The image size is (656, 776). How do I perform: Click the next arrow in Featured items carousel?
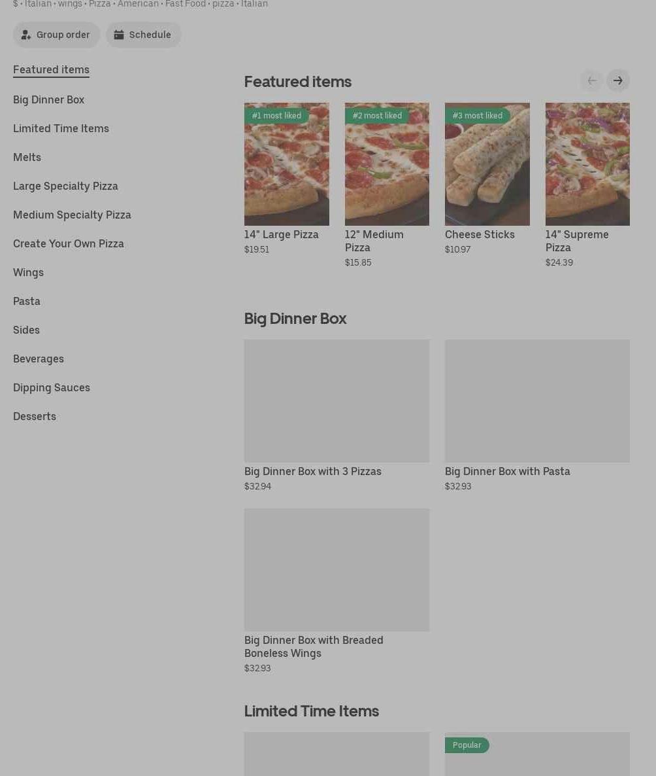coord(618,80)
